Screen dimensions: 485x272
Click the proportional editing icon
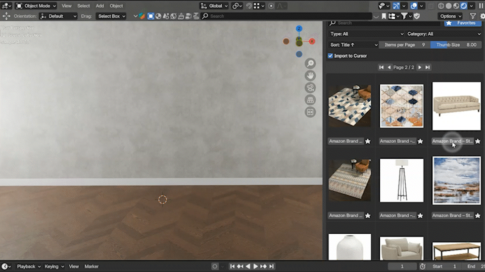[271, 6]
